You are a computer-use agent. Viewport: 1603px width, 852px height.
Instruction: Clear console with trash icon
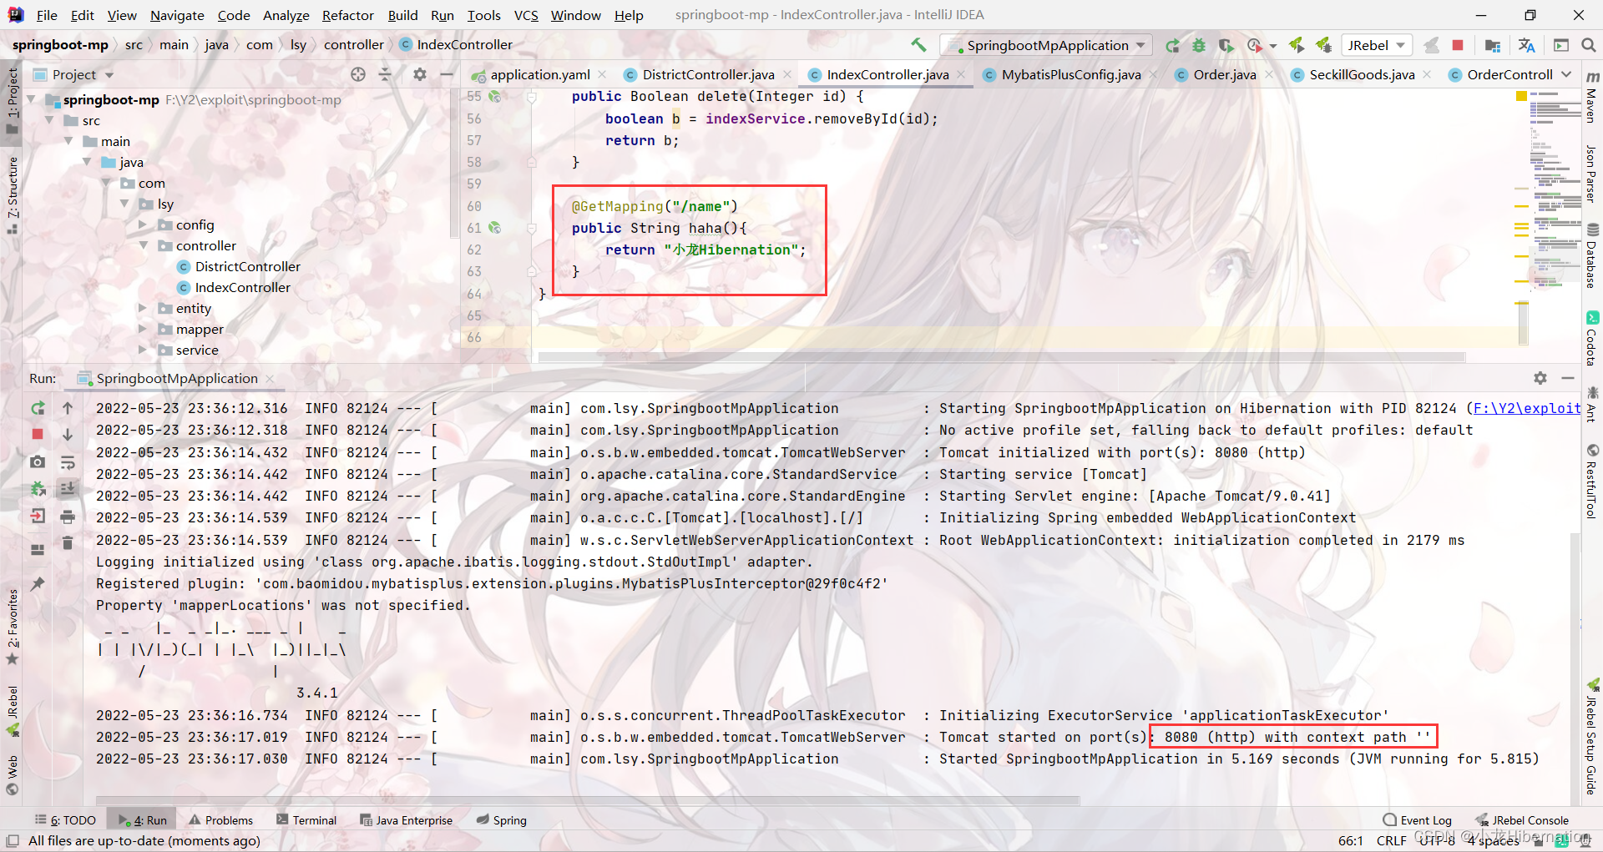click(x=68, y=543)
